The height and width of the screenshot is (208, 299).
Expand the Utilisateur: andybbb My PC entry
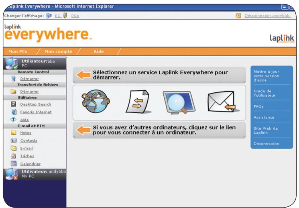point(35,174)
